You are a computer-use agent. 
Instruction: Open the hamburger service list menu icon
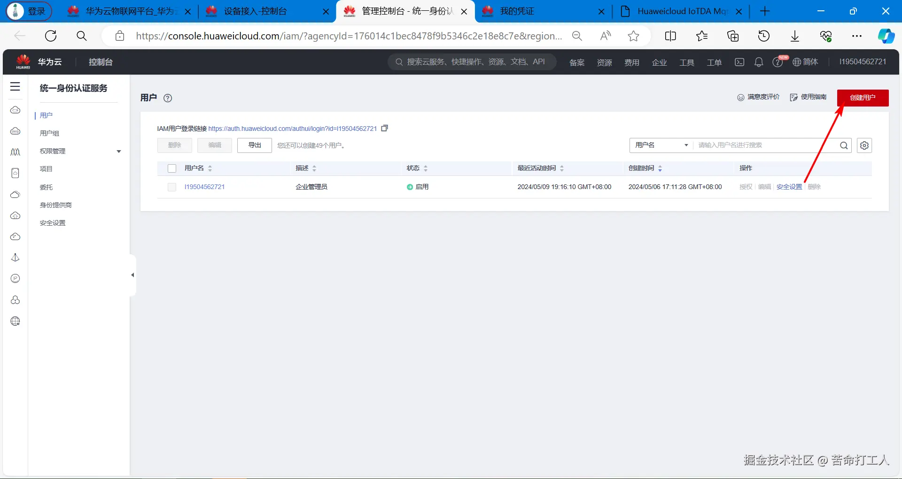pyautogui.click(x=15, y=86)
